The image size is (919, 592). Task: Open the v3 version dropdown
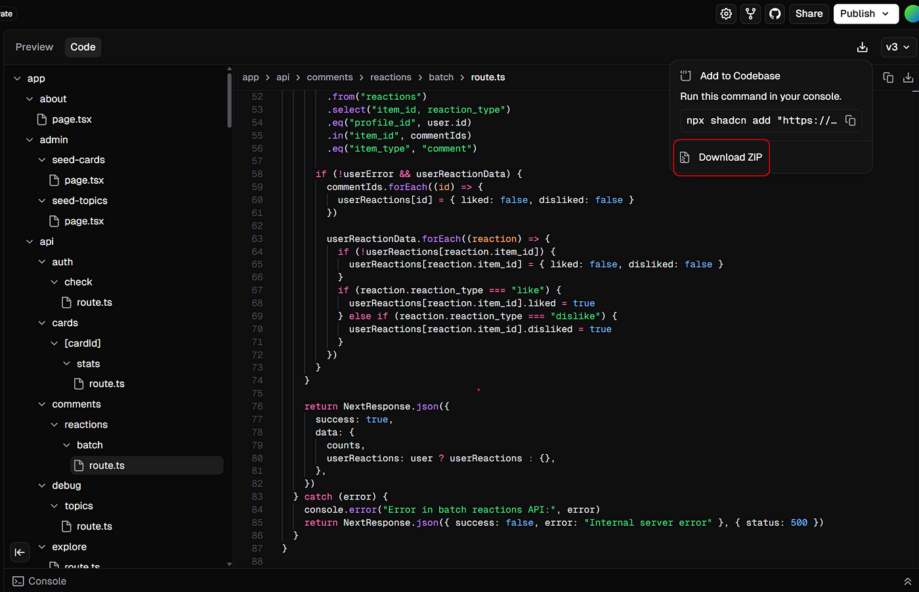tap(897, 47)
